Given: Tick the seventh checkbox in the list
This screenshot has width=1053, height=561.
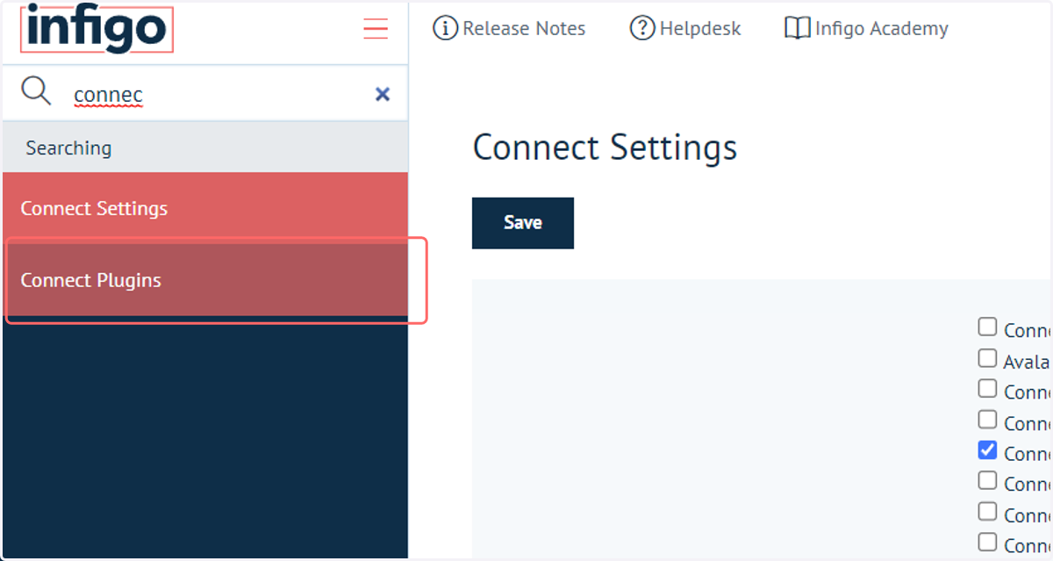Looking at the screenshot, I should tap(987, 512).
